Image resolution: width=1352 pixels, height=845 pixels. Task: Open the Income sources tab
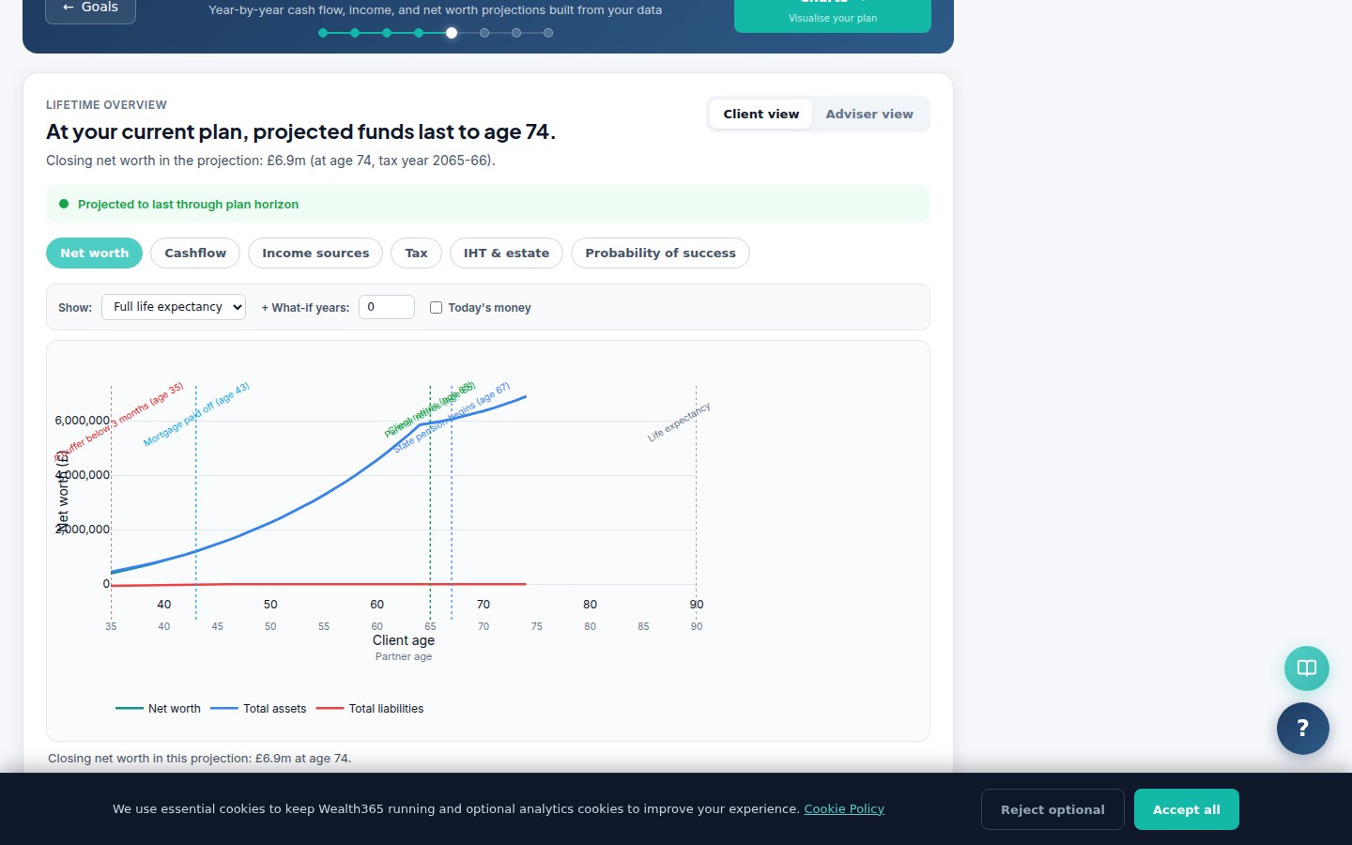coord(315,253)
